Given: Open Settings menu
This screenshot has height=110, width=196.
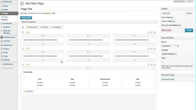Looking at the screenshot, I should (6, 60).
